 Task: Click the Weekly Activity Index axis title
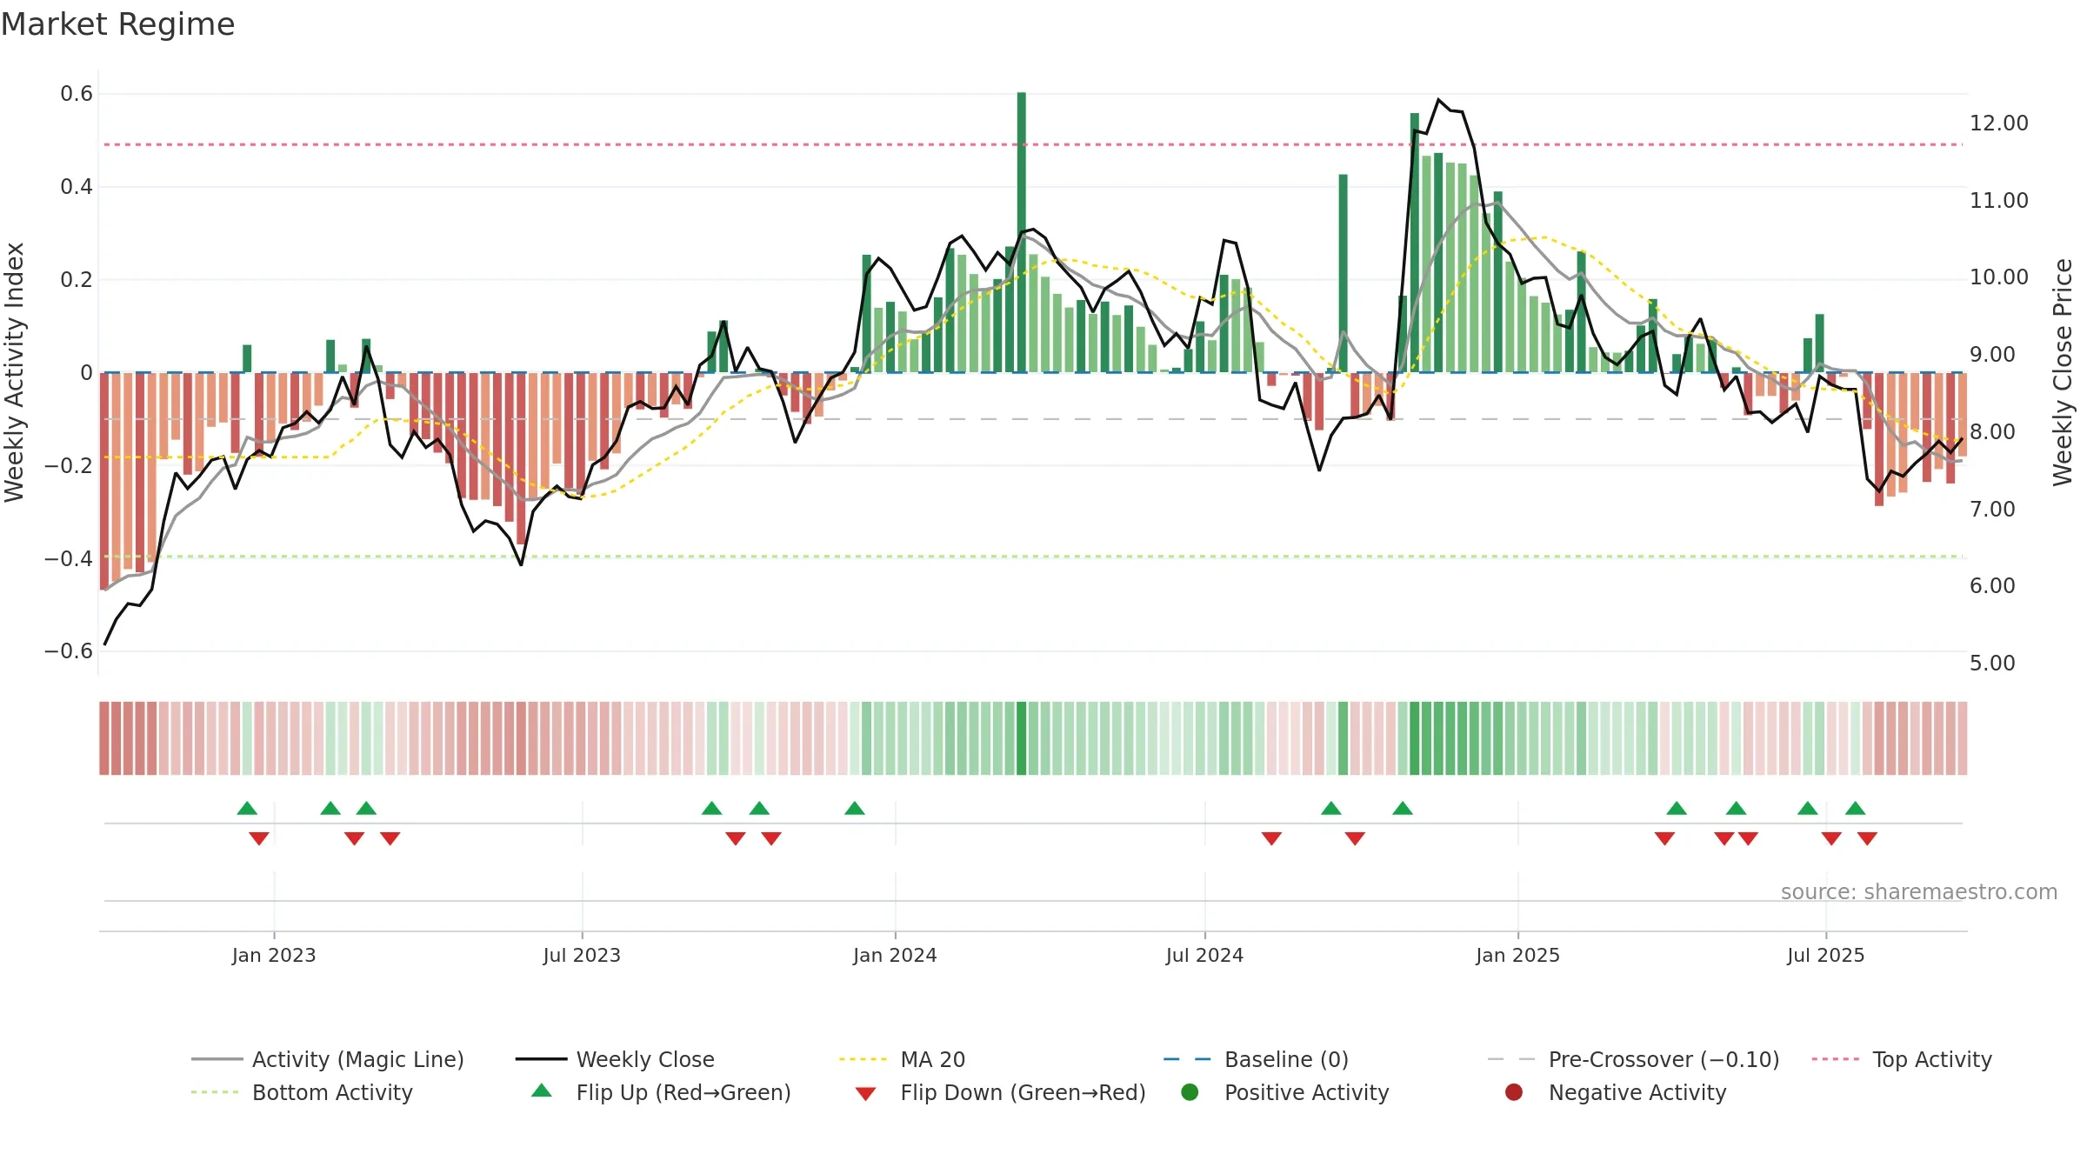(x=15, y=372)
